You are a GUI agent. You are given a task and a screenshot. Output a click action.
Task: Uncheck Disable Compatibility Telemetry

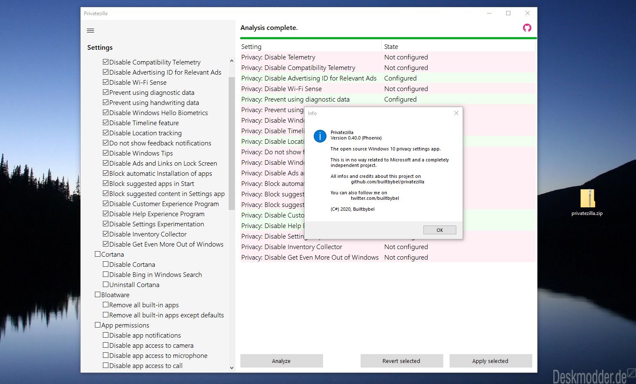click(106, 62)
